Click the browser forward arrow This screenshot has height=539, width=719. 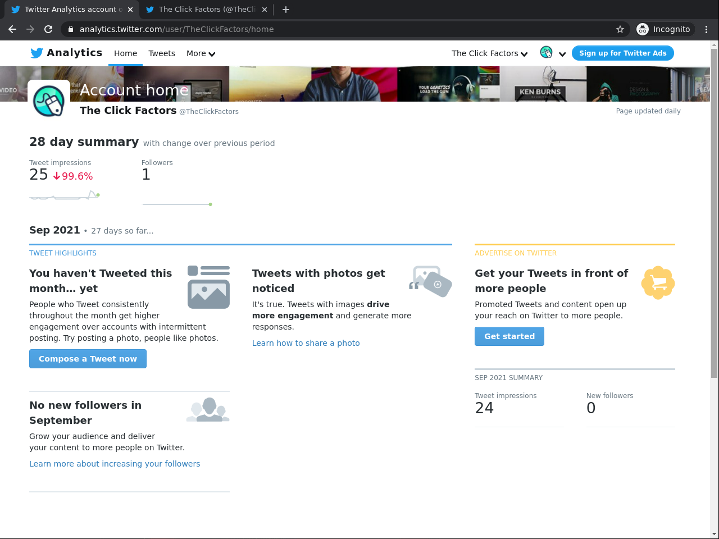point(30,29)
